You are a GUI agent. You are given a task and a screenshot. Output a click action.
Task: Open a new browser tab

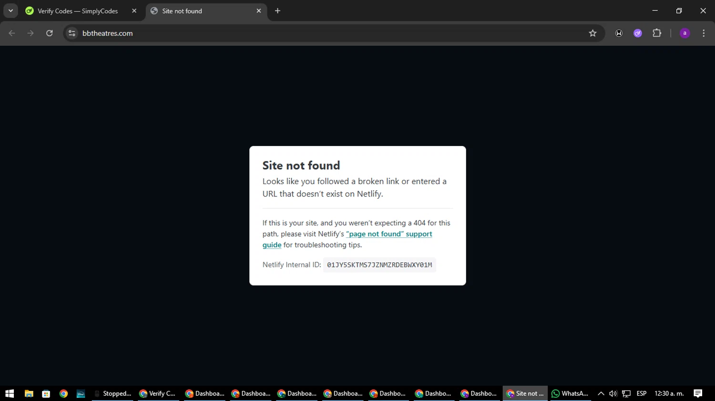click(x=277, y=11)
